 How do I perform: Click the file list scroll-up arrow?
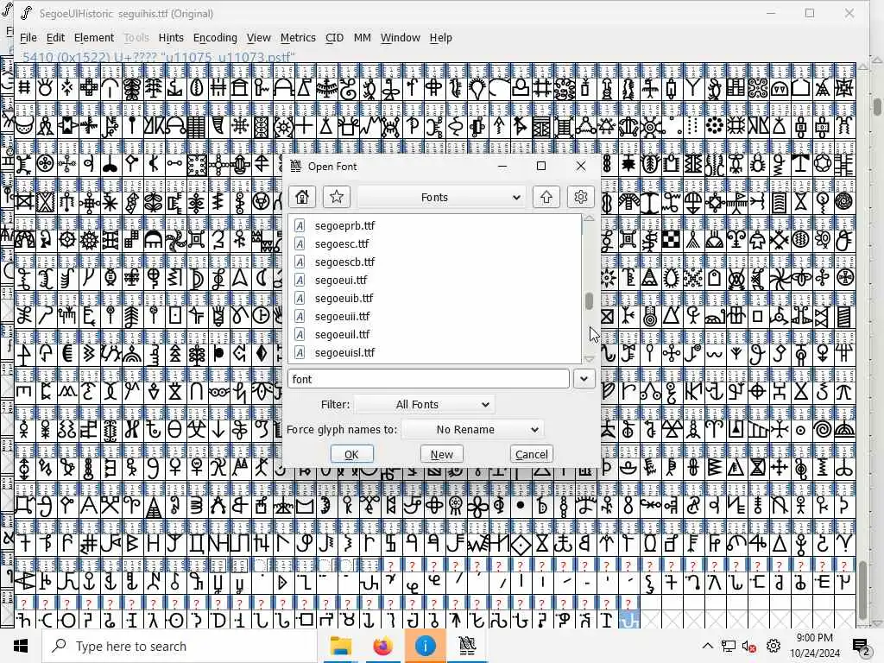[589, 218]
